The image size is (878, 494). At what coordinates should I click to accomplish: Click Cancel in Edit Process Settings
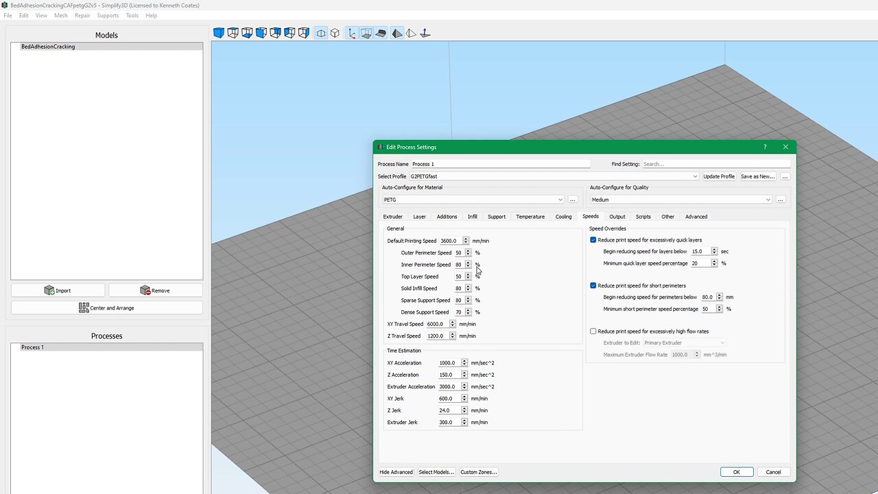click(x=774, y=472)
